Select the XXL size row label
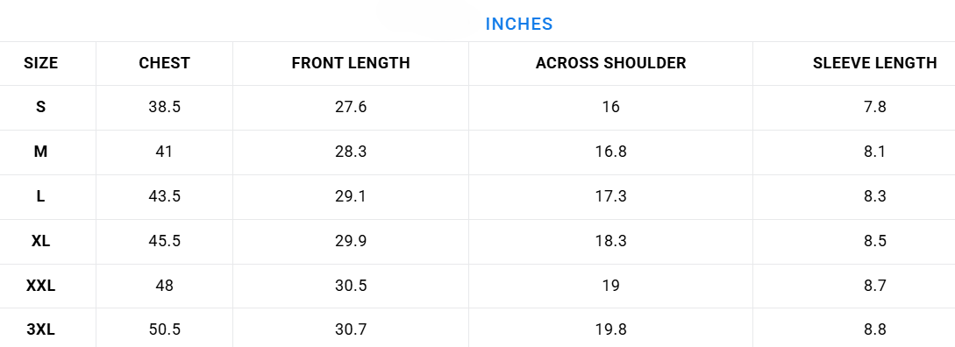Viewport: 955px width, 347px height. click(41, 285)
